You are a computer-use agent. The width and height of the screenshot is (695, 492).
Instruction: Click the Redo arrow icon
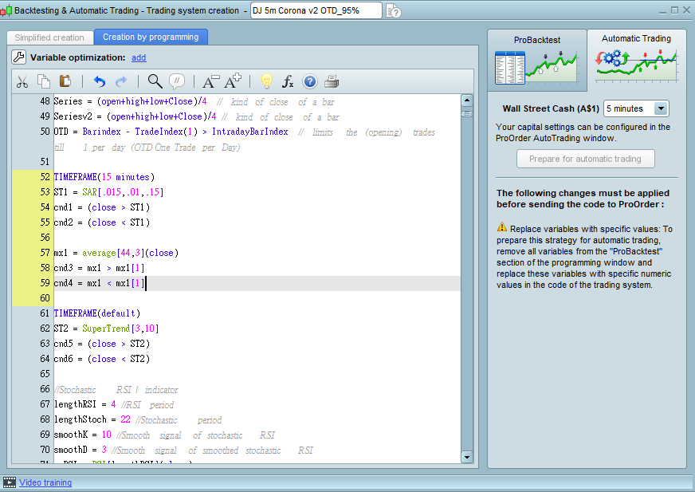point(121,81)
